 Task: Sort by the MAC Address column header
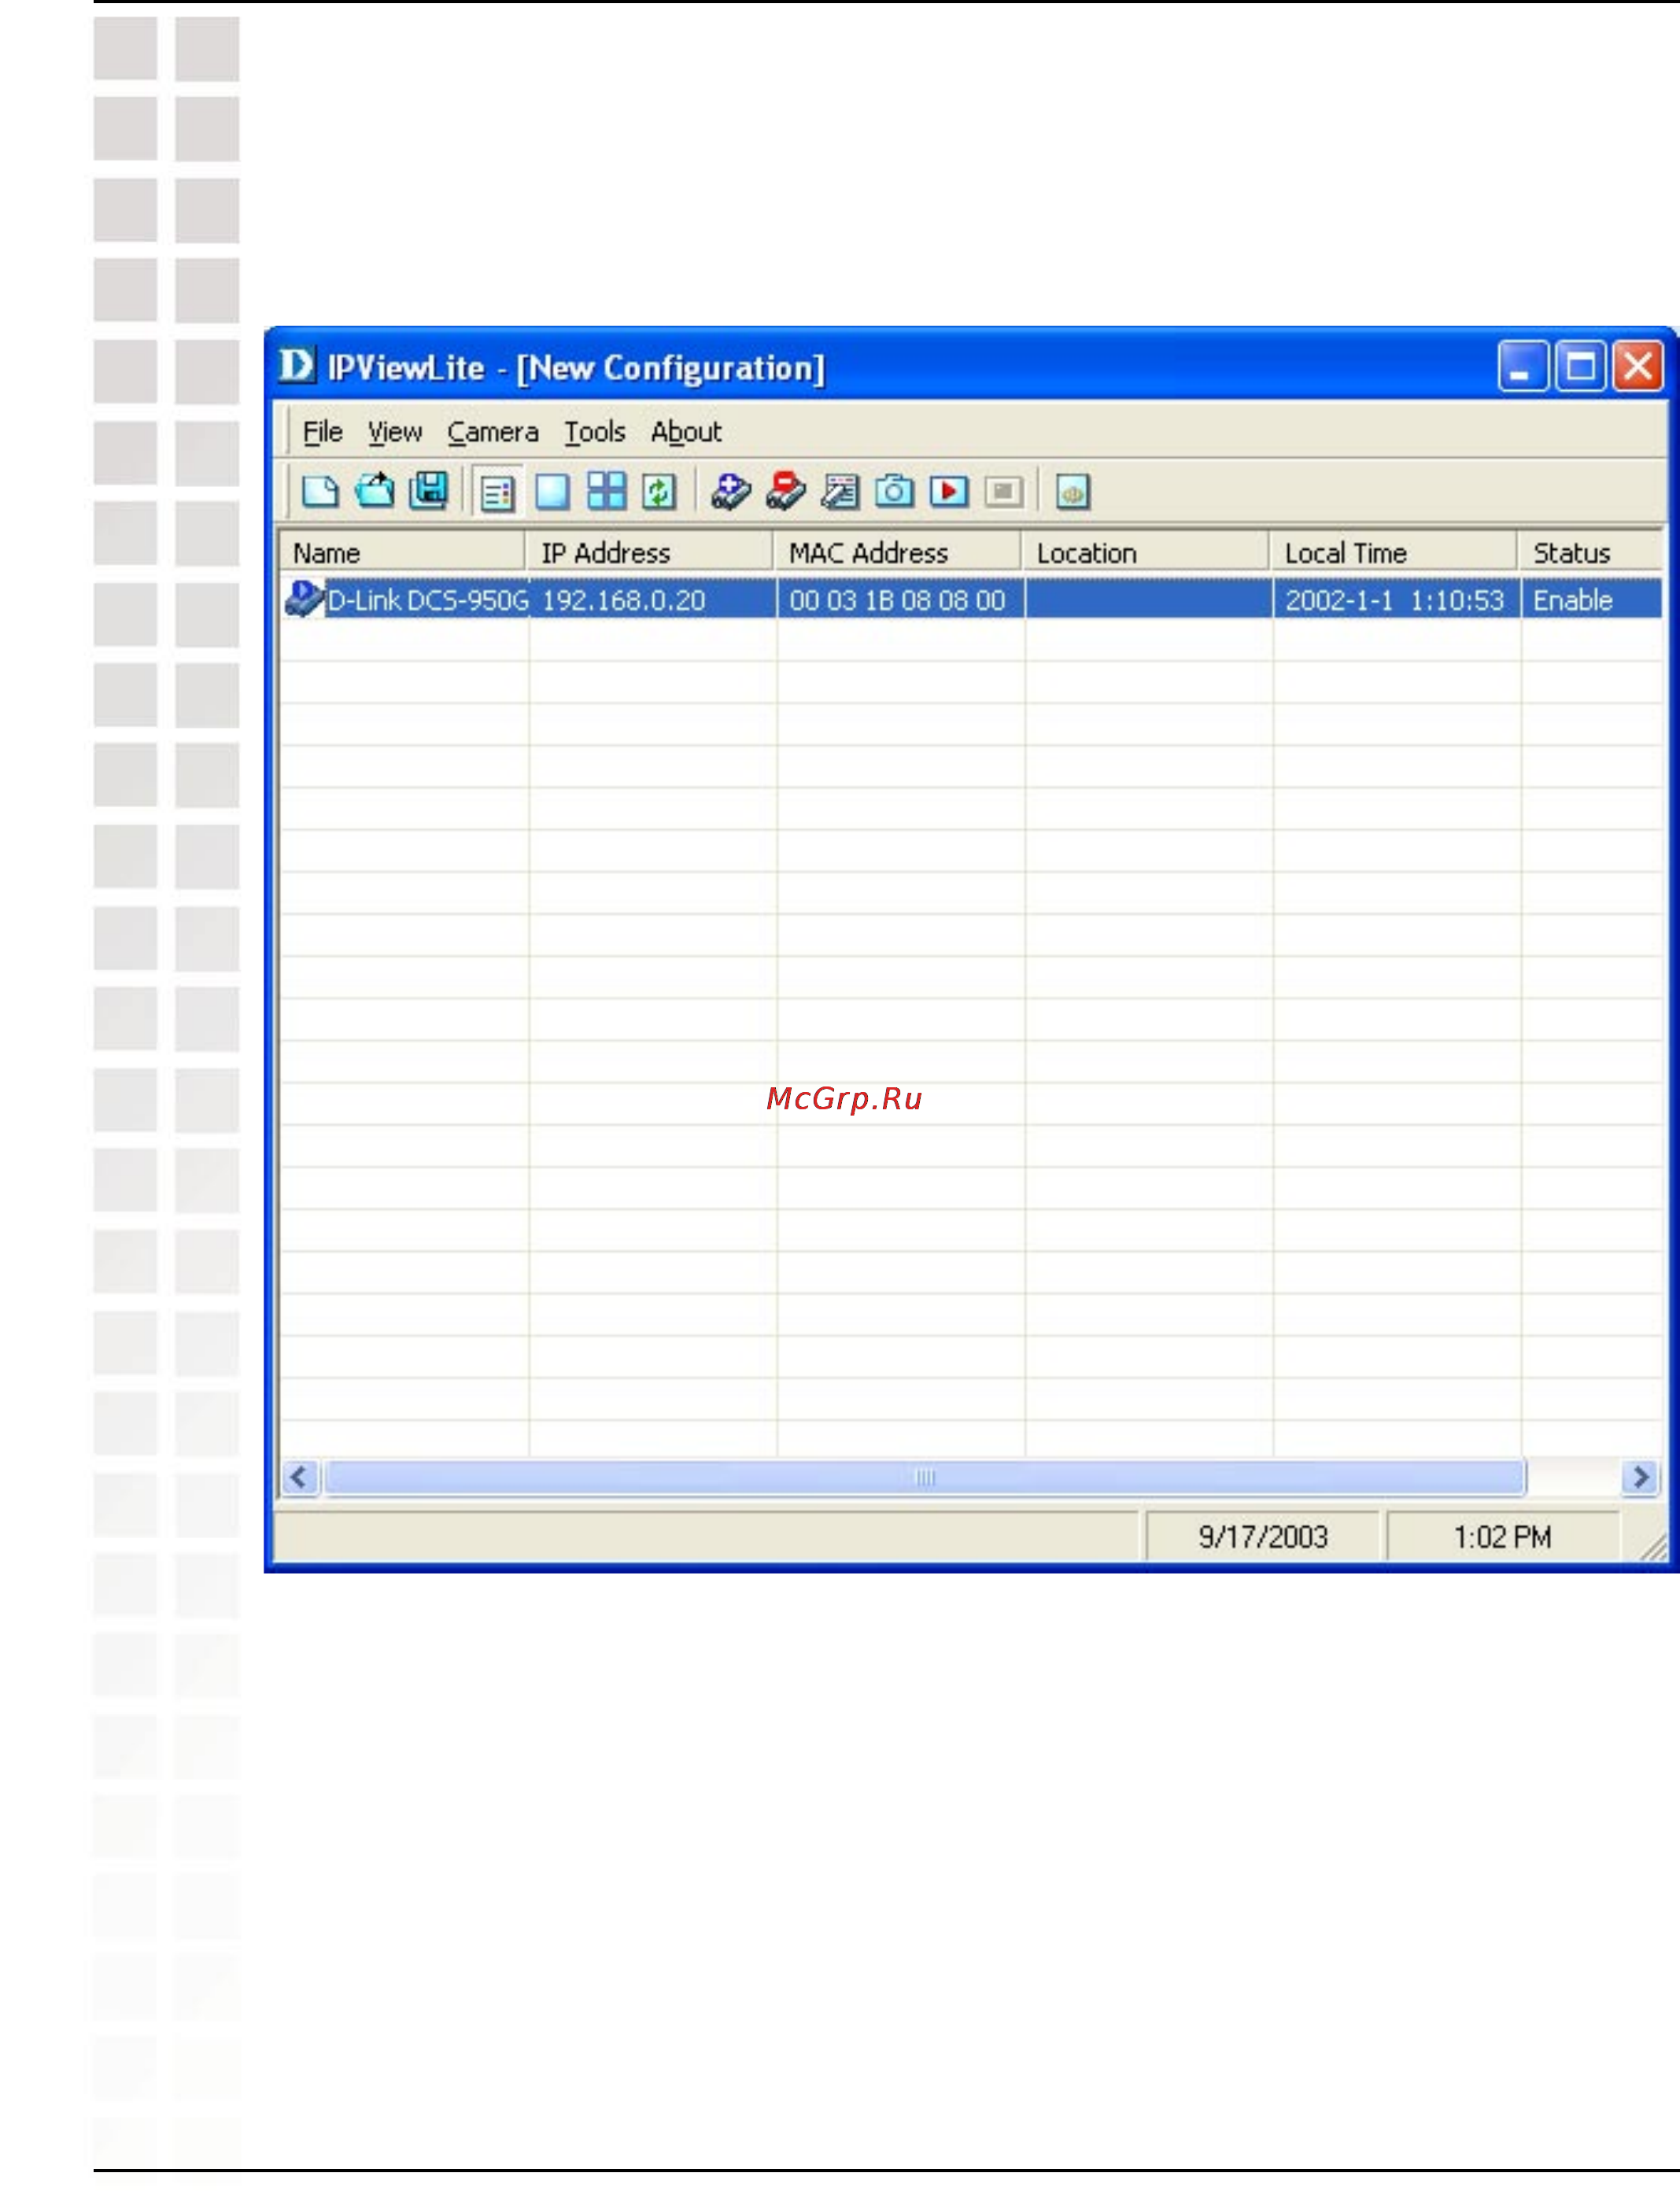click(x=898, y=553)
